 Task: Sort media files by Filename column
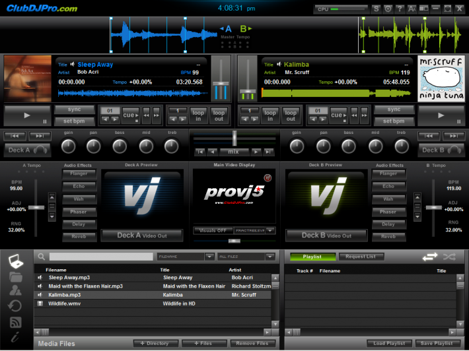pos(56,270)
